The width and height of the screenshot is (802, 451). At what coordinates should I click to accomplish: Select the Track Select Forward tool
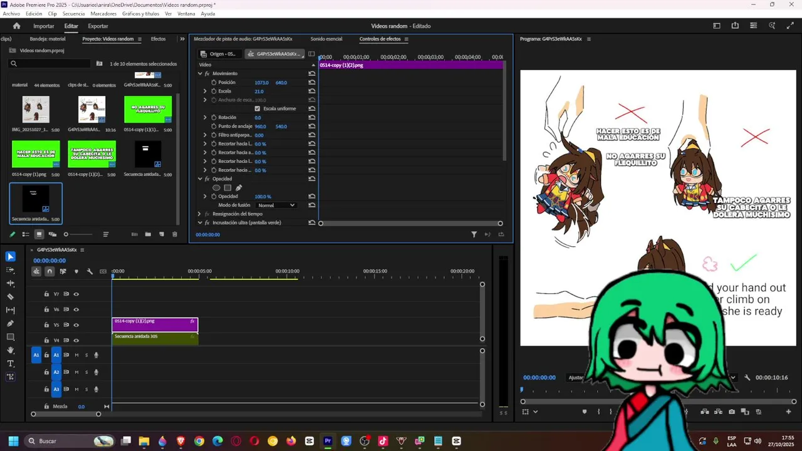tap(10, 270)
